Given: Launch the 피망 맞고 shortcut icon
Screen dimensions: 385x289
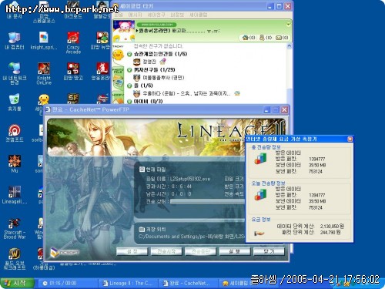Looking at the screenshot, I should coord(73,72).
